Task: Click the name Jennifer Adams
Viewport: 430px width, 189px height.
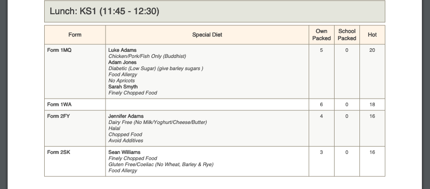Action: [126, 116]
